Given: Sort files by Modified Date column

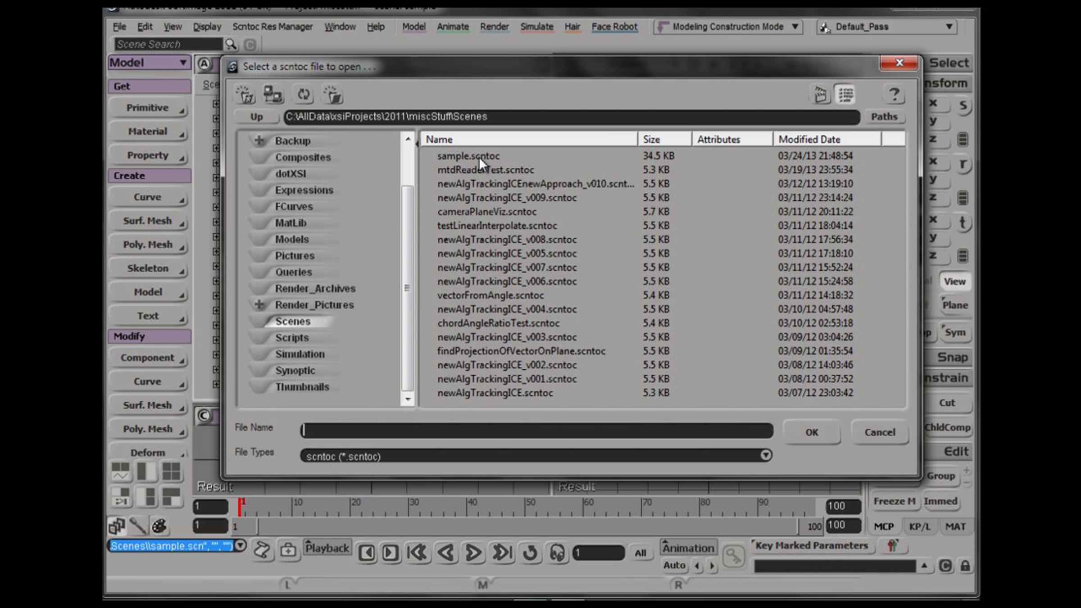Looking at the screenshot, I should 827,139.
